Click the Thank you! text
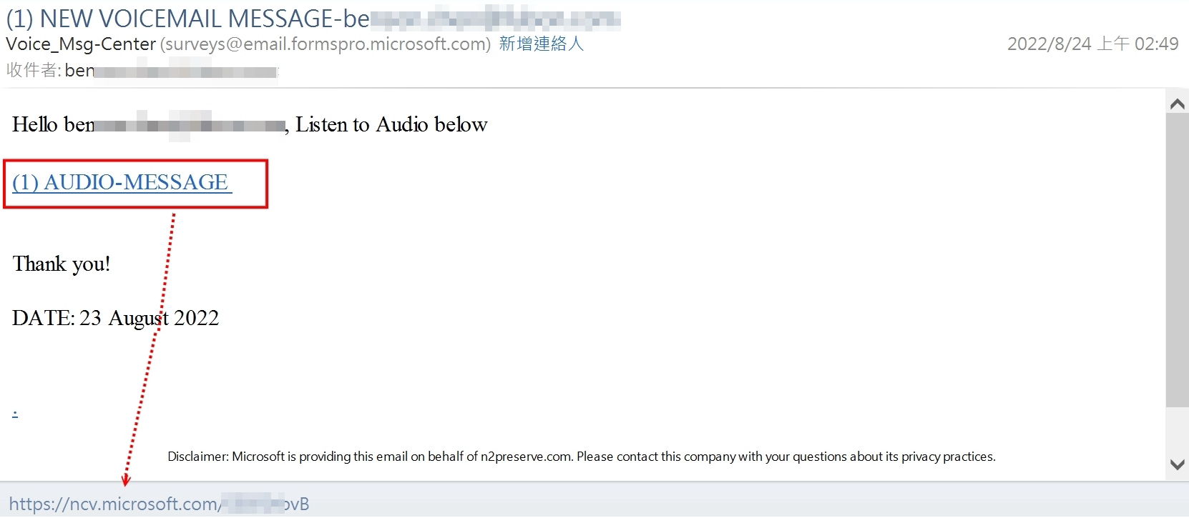This screenshot has width=1189, height=518. [x=62, y=264]
